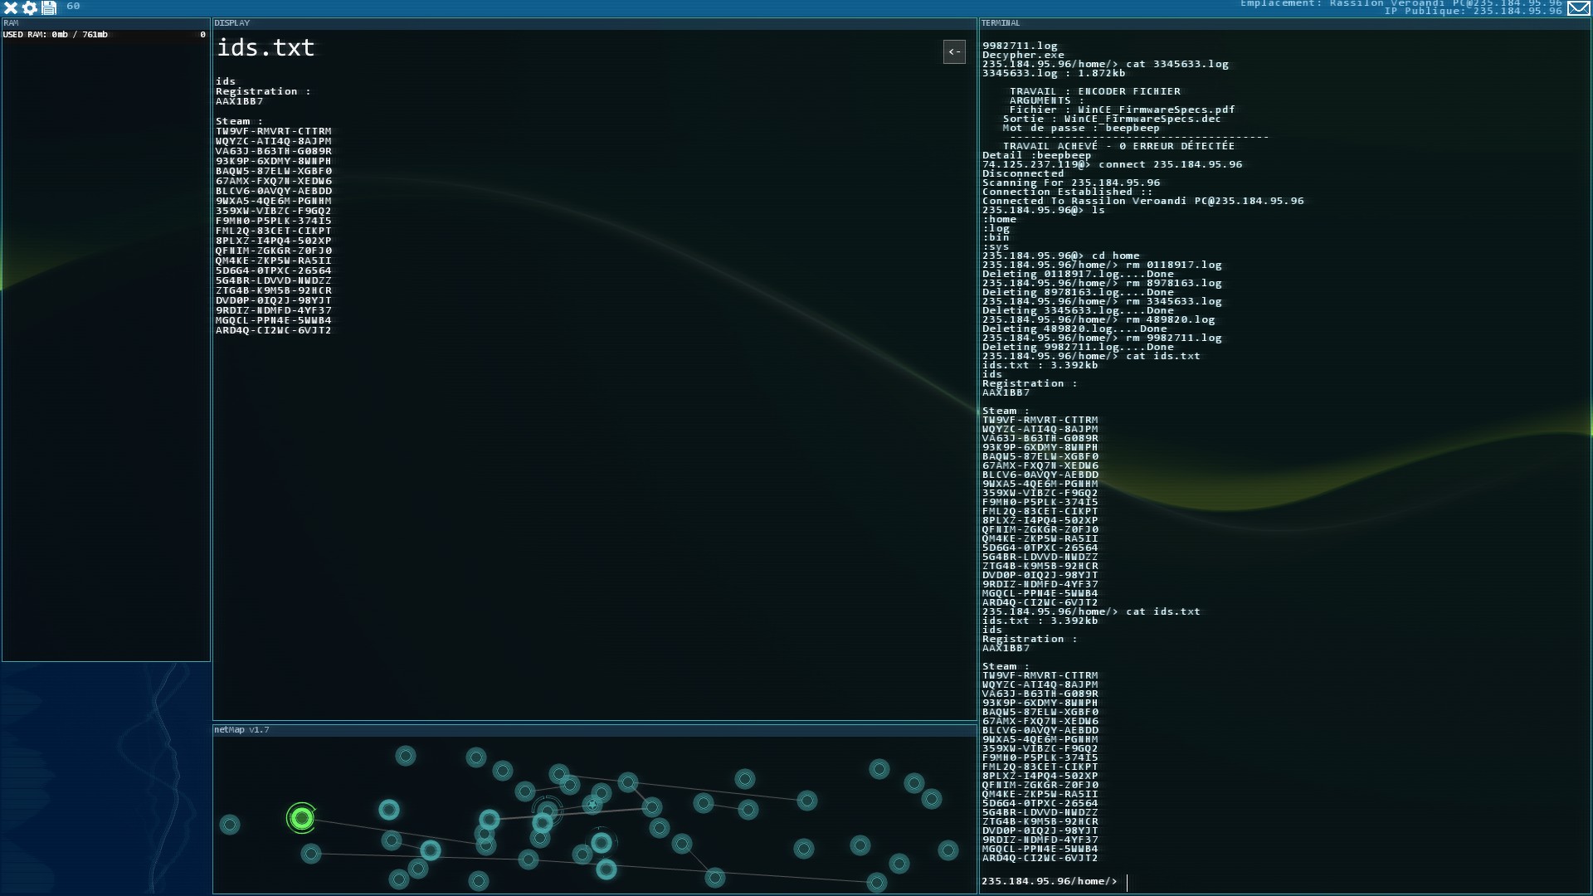Image resolution: width=1593 pixels, height=896 pixels.
Task: Open the email client with the envelope icon
Action: pos(1577,8)
